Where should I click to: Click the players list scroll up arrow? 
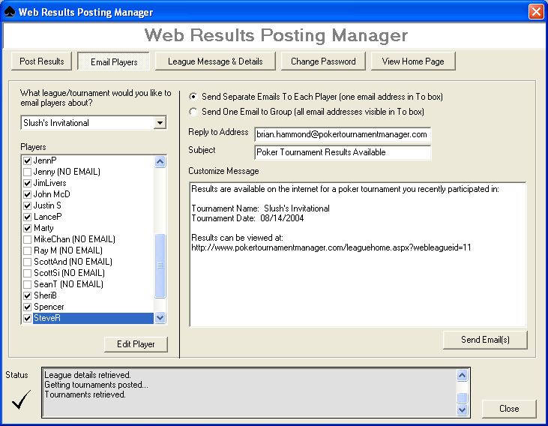160,161
